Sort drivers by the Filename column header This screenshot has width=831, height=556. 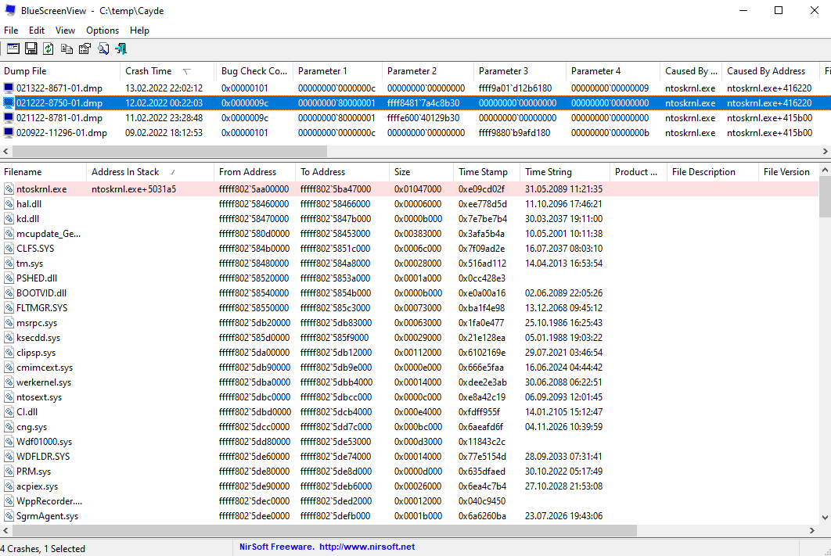(43, 171)
